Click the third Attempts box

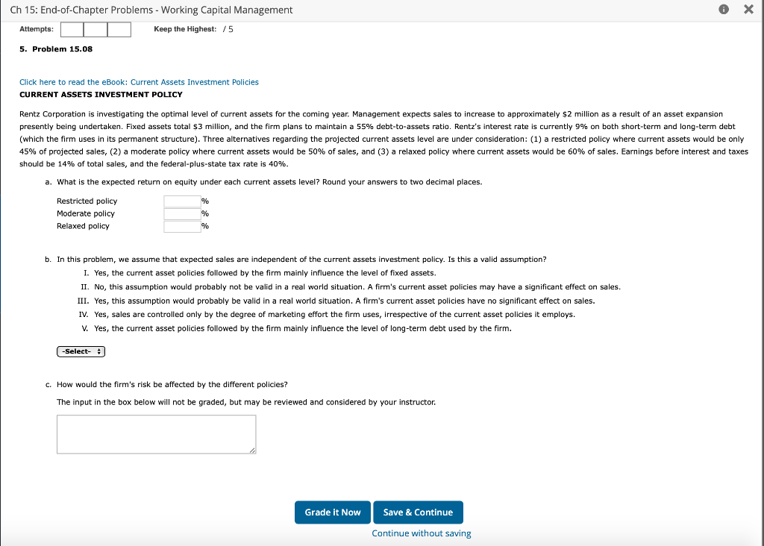(118, 29)
